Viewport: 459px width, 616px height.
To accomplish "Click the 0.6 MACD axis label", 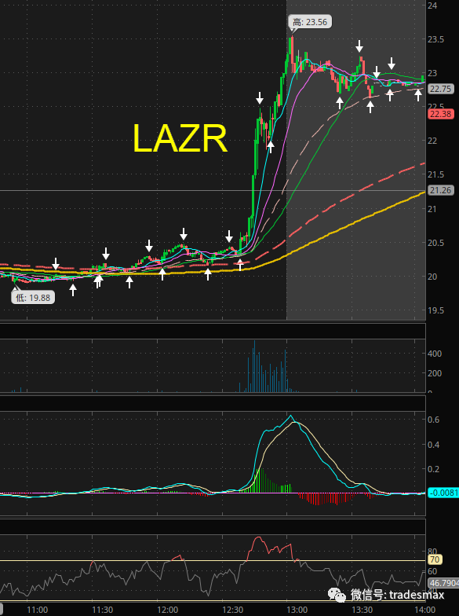I will click(433, 420).
